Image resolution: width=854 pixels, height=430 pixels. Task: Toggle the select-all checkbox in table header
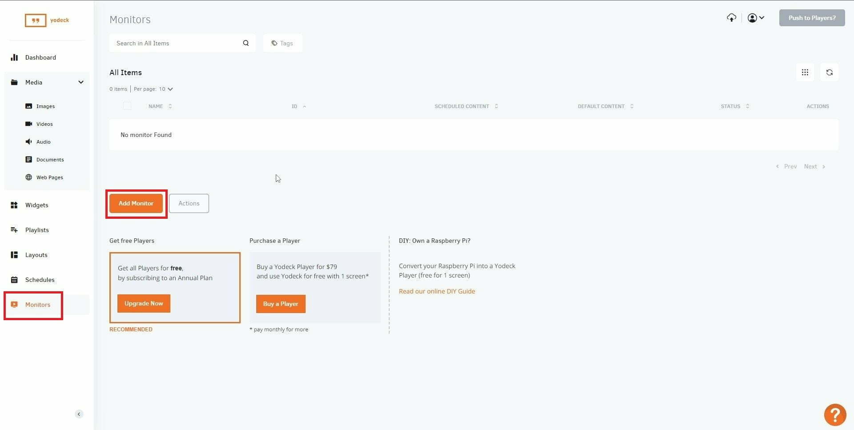click(x=127, y=106)
